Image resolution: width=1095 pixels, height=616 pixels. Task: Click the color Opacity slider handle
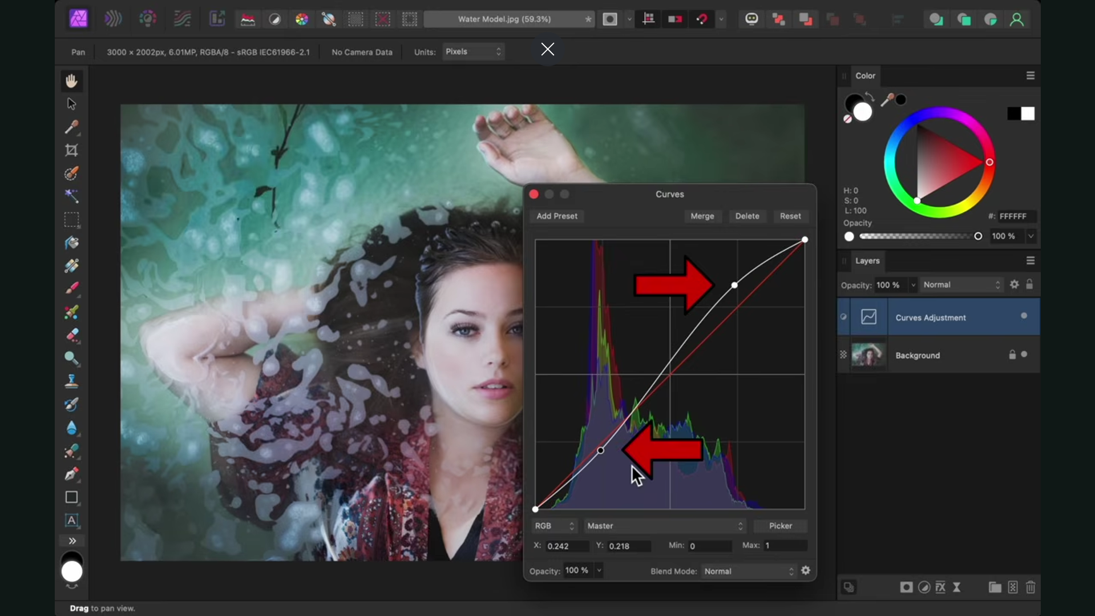[978, 236]
